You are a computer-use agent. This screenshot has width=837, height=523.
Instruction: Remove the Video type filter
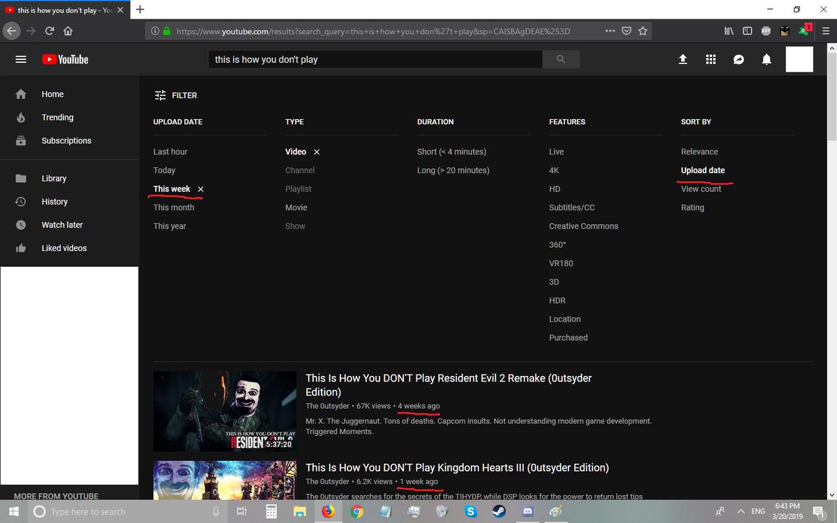[x=317, y=152]
